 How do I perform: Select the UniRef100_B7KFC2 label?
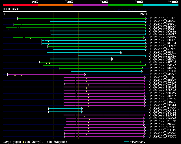coord(162,90)
